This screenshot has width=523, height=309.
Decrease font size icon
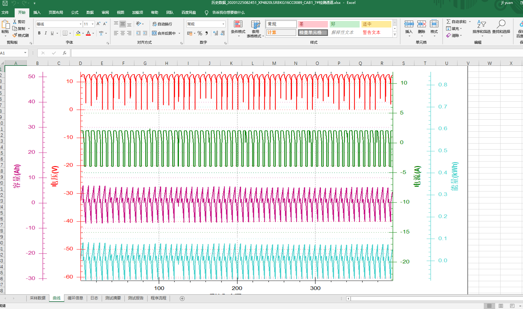coord(105,24)
